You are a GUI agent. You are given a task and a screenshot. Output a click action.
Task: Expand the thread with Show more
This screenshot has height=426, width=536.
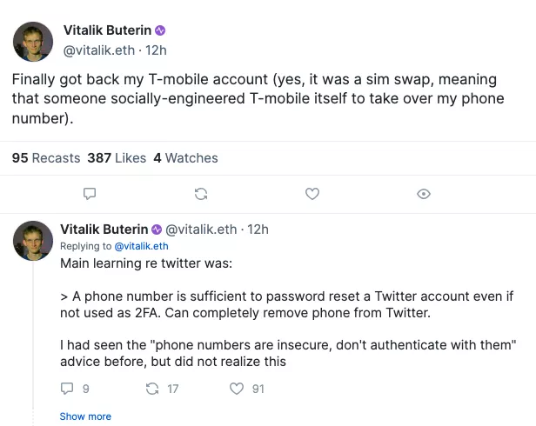pyautogui.click(x=85, y=416)
